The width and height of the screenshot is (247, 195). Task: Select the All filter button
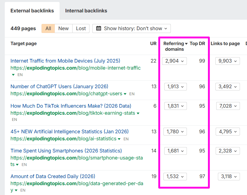tap(48, 28)
